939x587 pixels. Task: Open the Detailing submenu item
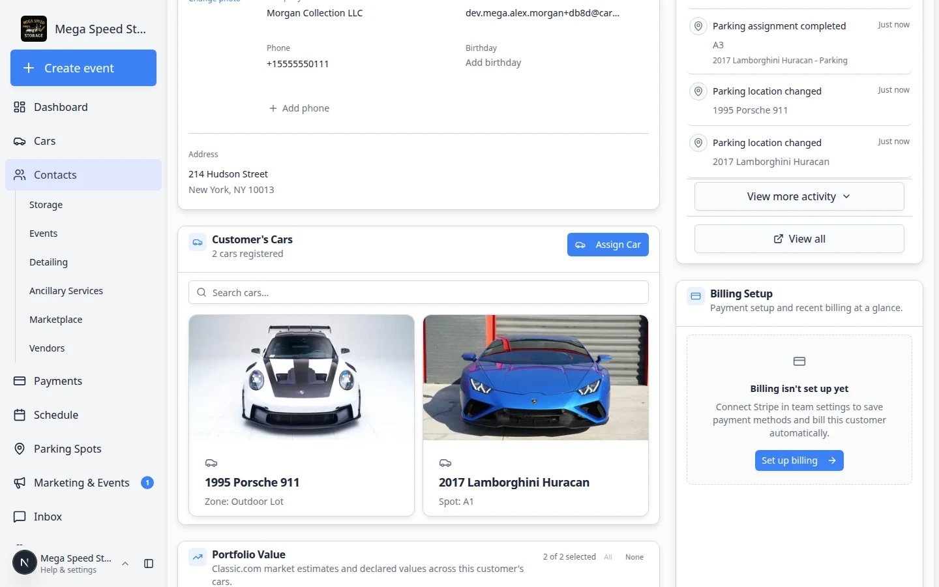click(x=48, y=262)
